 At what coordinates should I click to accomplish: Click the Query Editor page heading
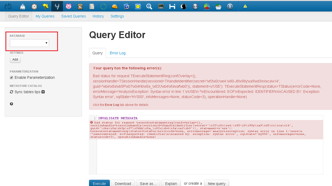tap(117, 35)
